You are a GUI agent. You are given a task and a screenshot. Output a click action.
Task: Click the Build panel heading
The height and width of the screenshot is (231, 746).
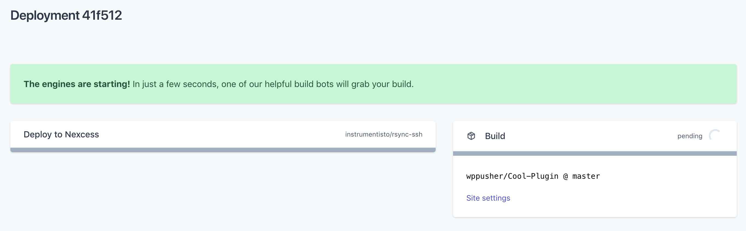[495, 136]
